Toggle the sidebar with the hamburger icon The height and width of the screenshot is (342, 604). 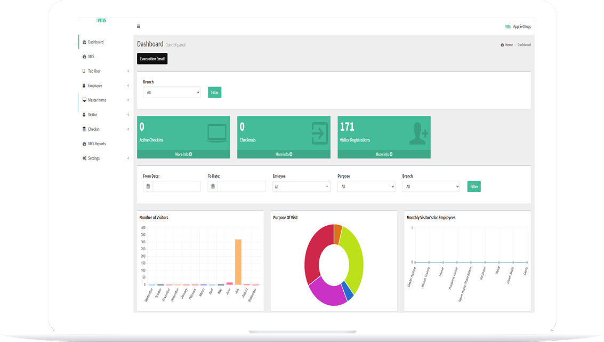[138, 26]
